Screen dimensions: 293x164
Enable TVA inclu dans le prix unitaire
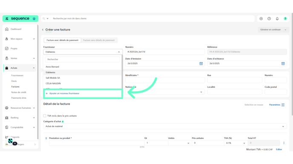pos(45,116)
